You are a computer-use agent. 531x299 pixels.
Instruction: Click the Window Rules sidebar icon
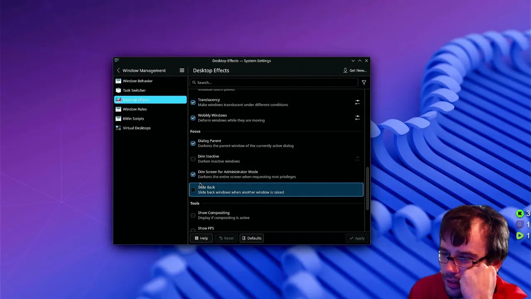pyautogui.click(x=118, y=109)
